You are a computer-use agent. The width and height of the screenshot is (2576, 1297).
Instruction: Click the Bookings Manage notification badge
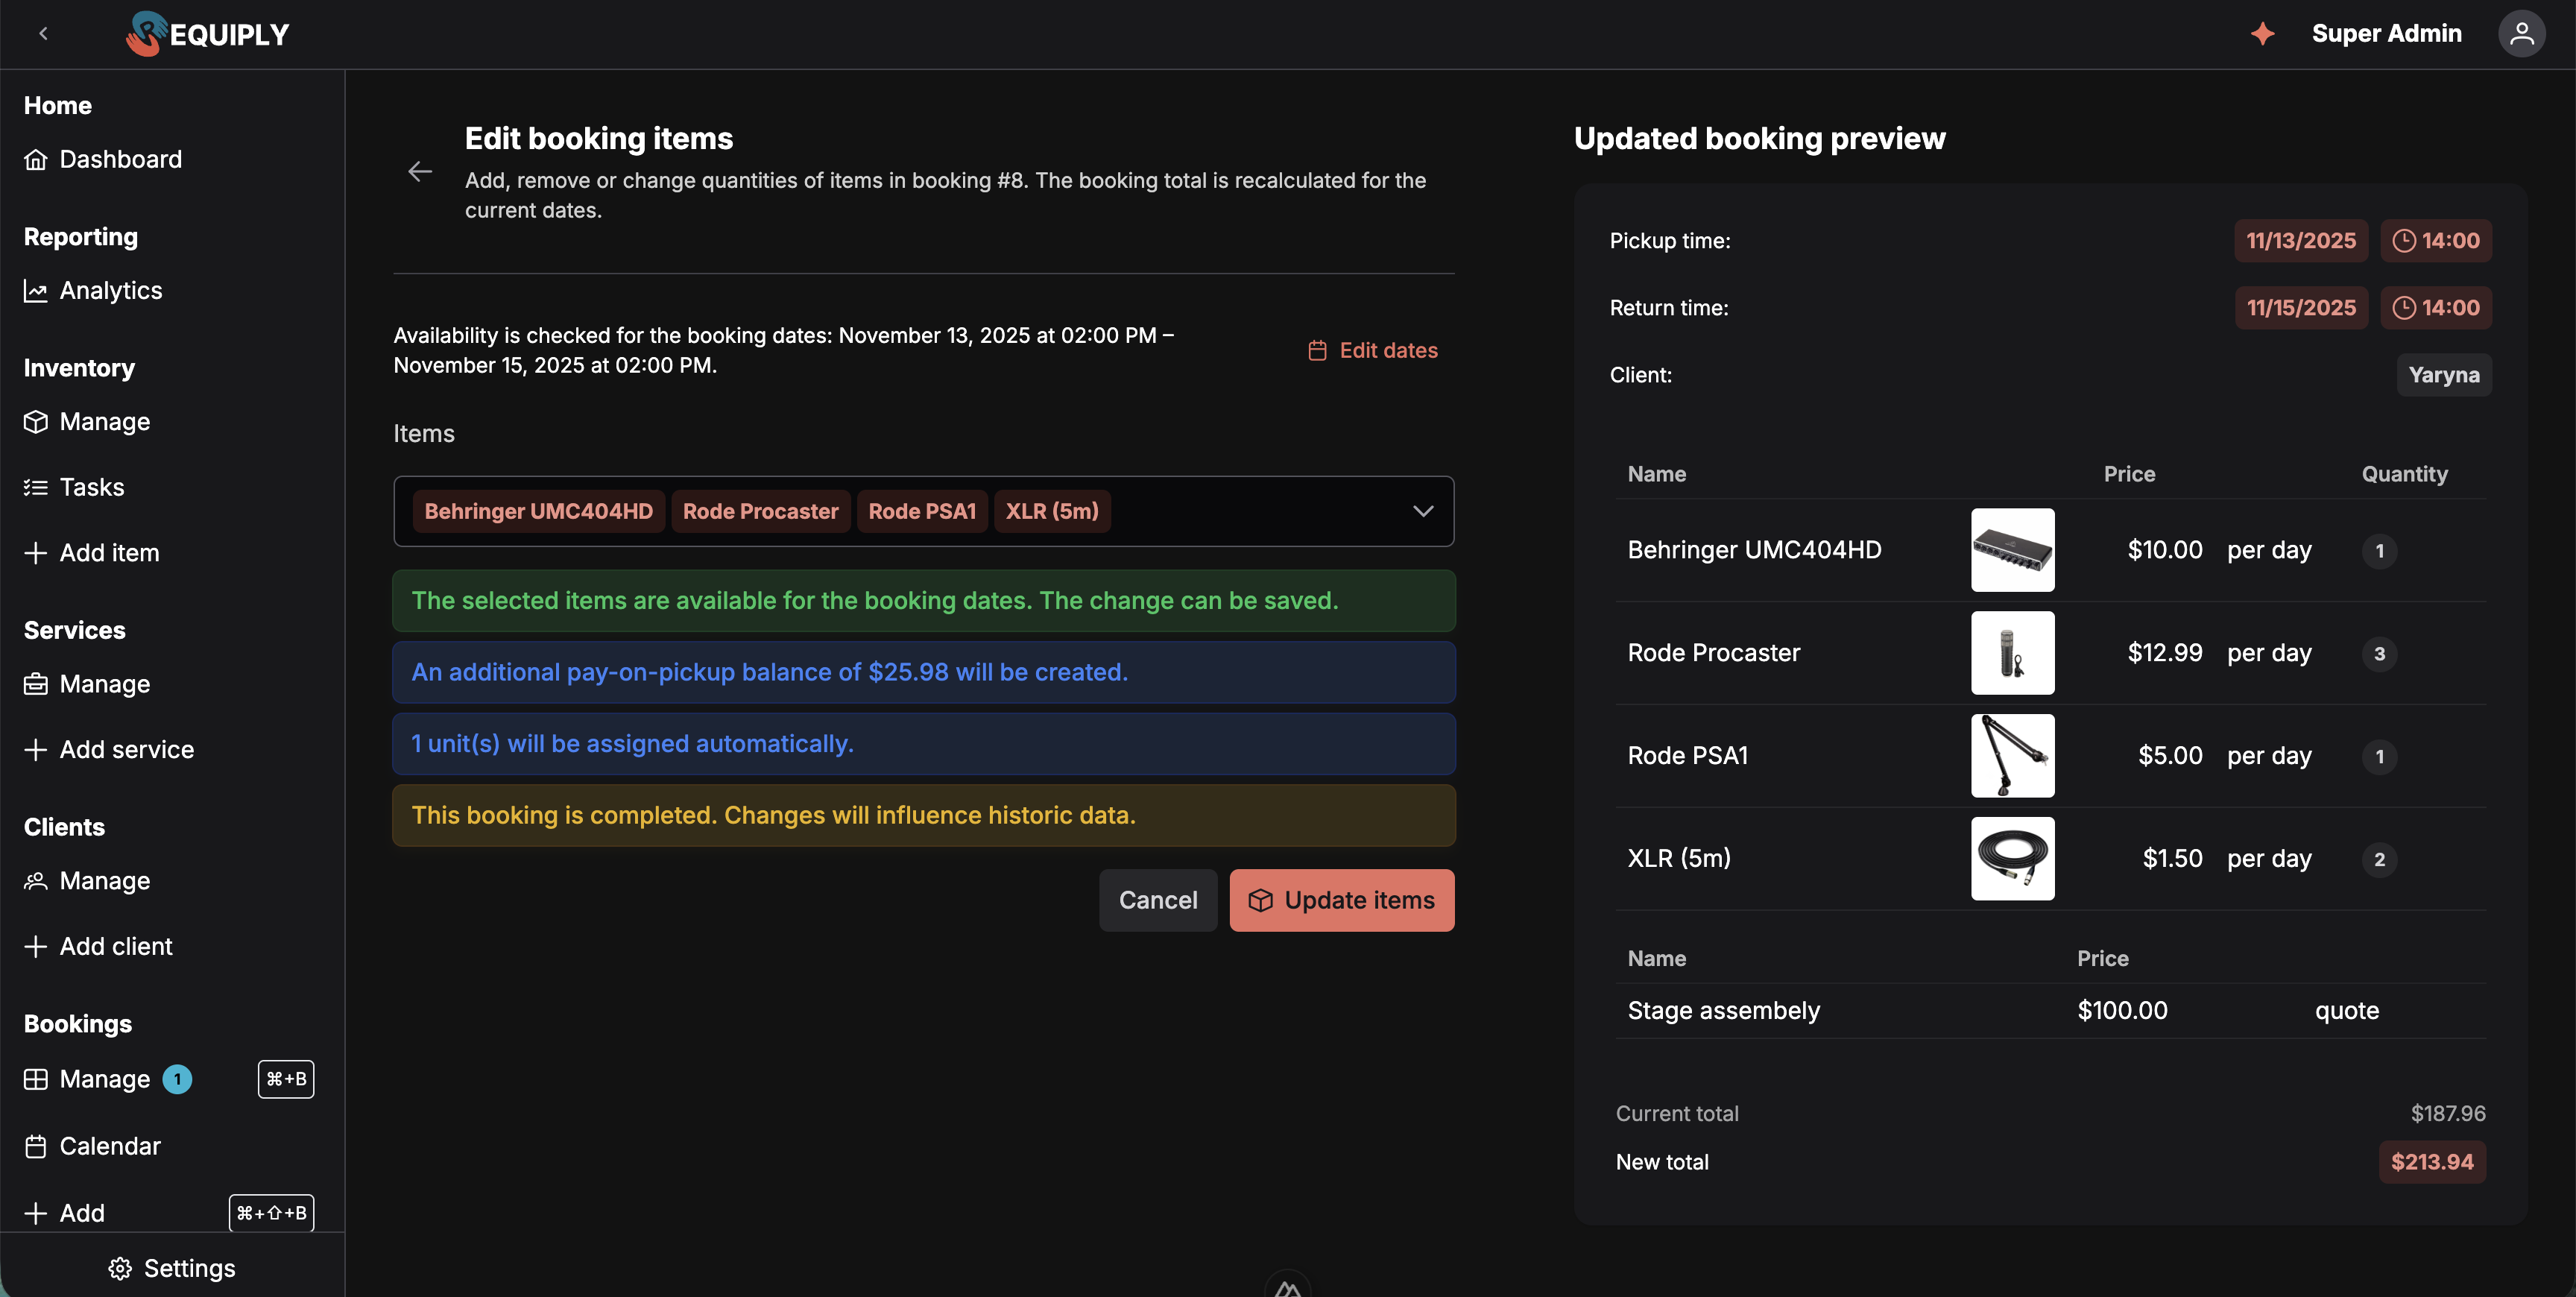pos(177,1079)
